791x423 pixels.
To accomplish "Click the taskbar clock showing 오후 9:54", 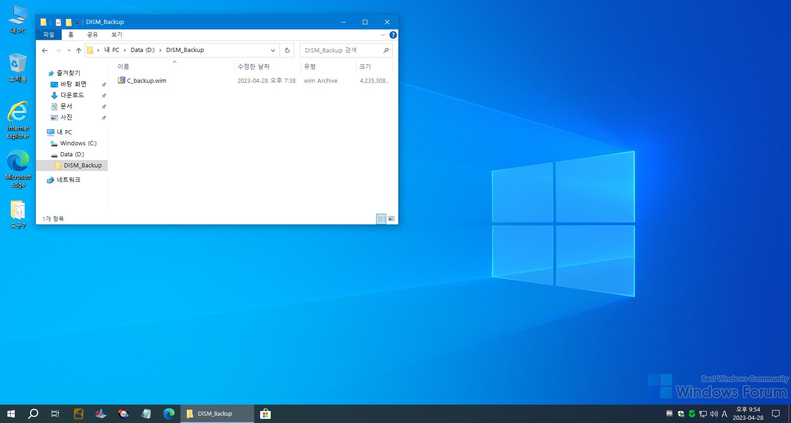I will coord(748,414).
